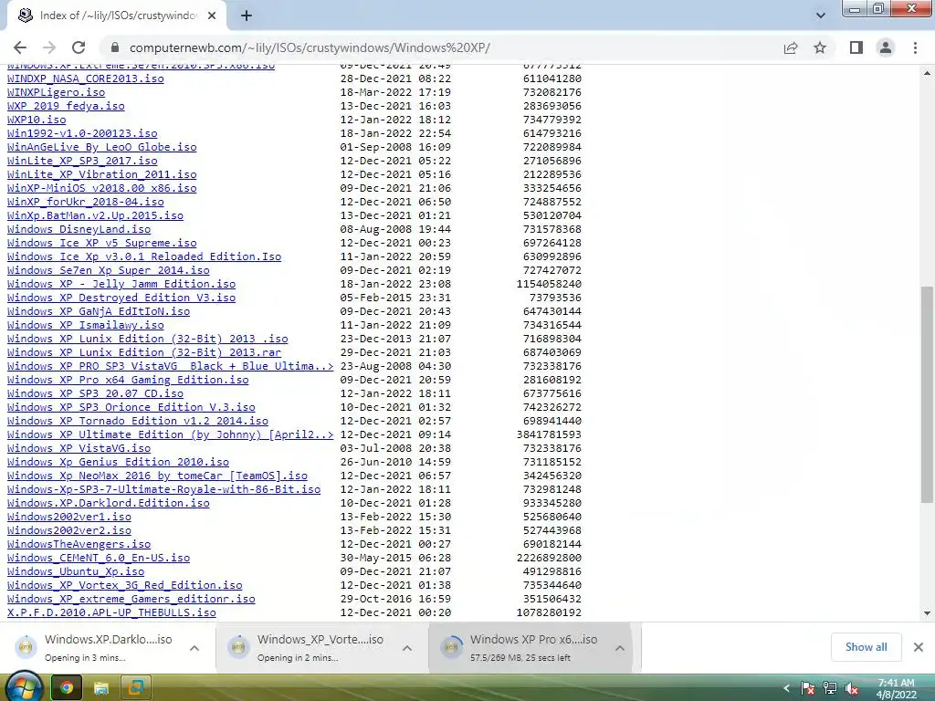Open Windows_XP_Ismailawy.iso link
This screenshot has width=935, height=701.
(x=85, y=326)
